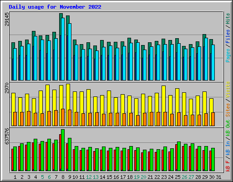The height and width of the screenshot is (182, 233).
Task: Click the cyan Files bar for day 29
Action: [206, 59]
